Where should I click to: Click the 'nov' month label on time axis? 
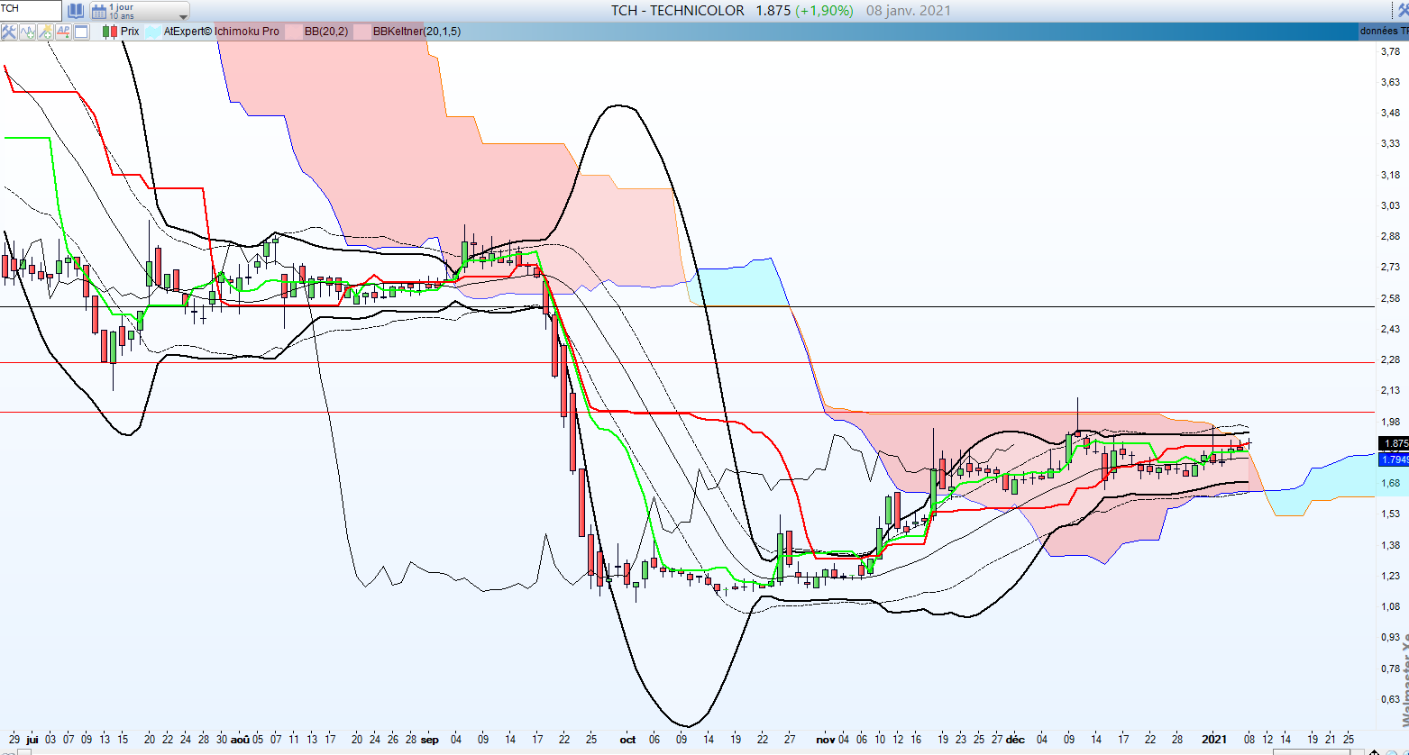pyautogui.click(x=826, y=739)
